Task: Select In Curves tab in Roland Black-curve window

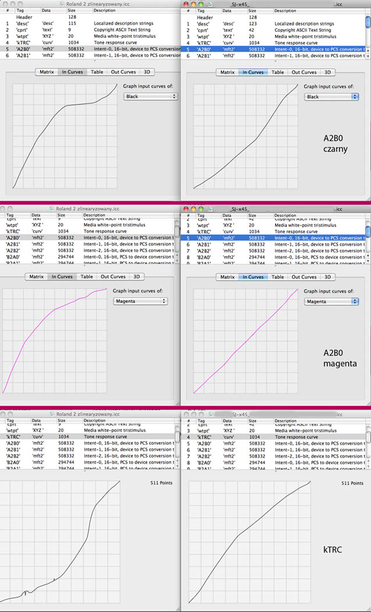Action: pyautogui.click(x=73, y=72)
